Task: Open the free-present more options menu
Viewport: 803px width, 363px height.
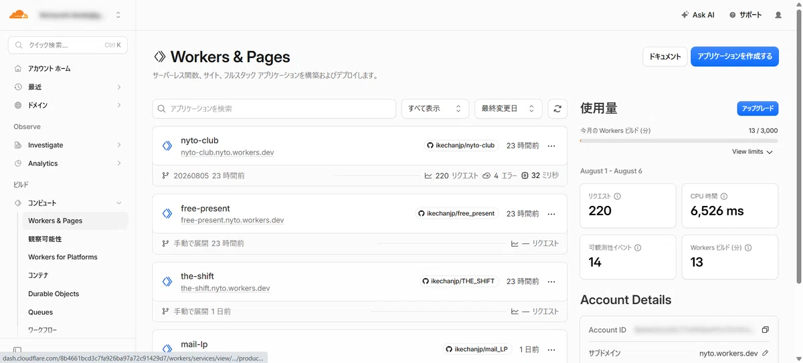Action: pyautogui.click(x=551, y=214)
